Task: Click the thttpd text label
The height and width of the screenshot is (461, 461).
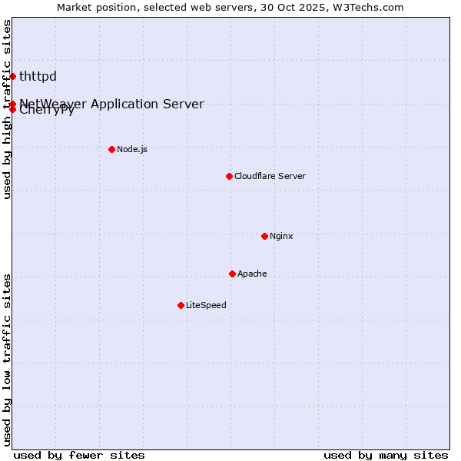Action: coord(38,76)
